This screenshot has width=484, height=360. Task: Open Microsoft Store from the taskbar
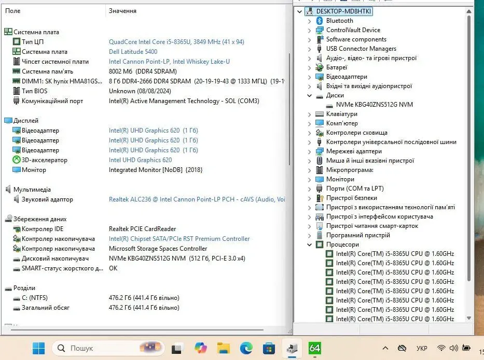tap(269, 348)
